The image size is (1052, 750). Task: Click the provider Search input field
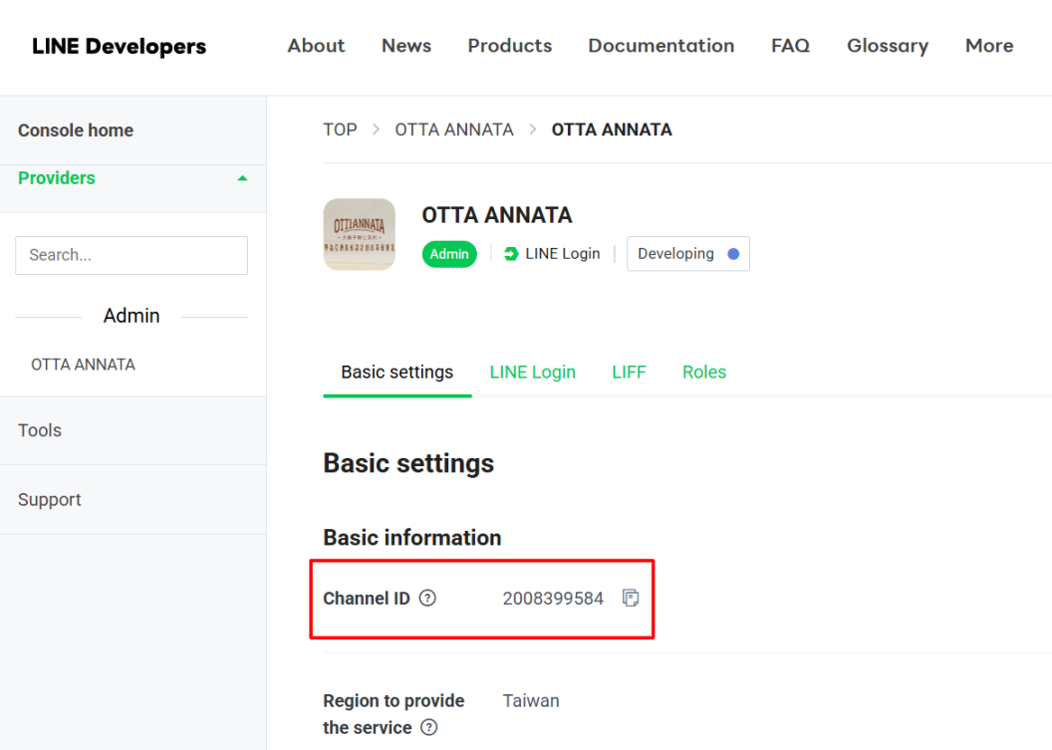pyautogui.click(x=131, y=255)
